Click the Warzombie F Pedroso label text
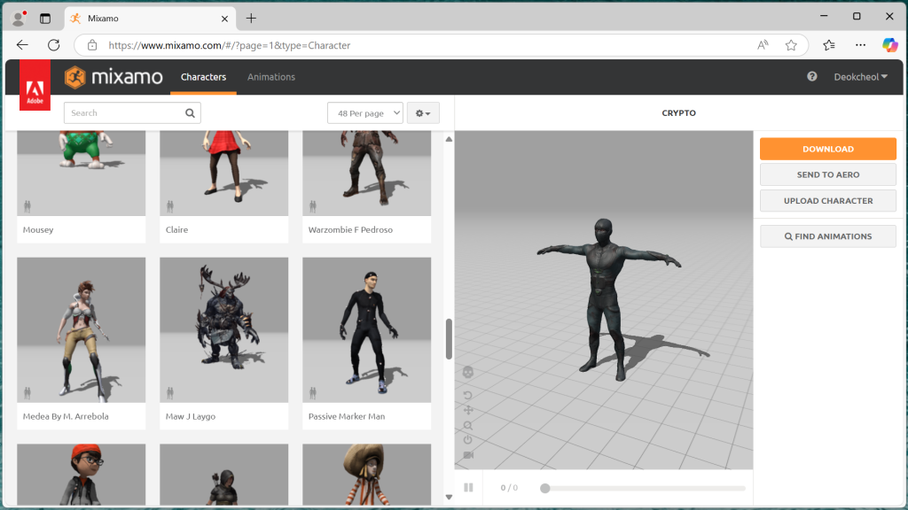Viewport: 908px width, 510px height. (x=350, y=229)
